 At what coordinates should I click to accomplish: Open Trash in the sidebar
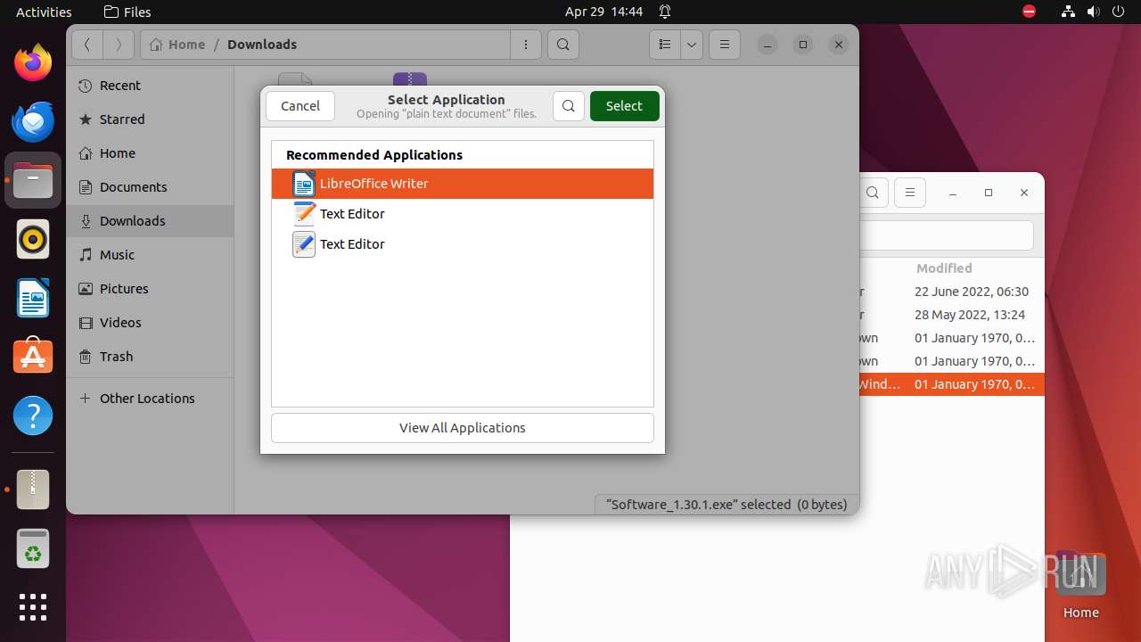coord(150,357)
